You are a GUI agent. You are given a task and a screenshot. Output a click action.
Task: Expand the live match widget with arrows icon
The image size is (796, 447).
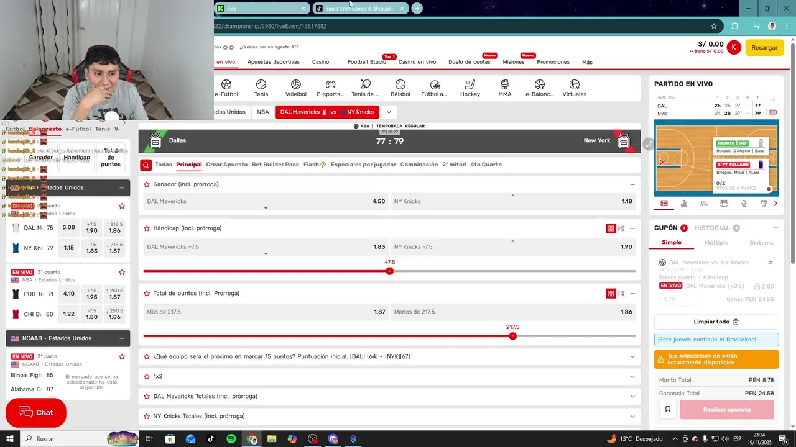click(x=648, y=144)
